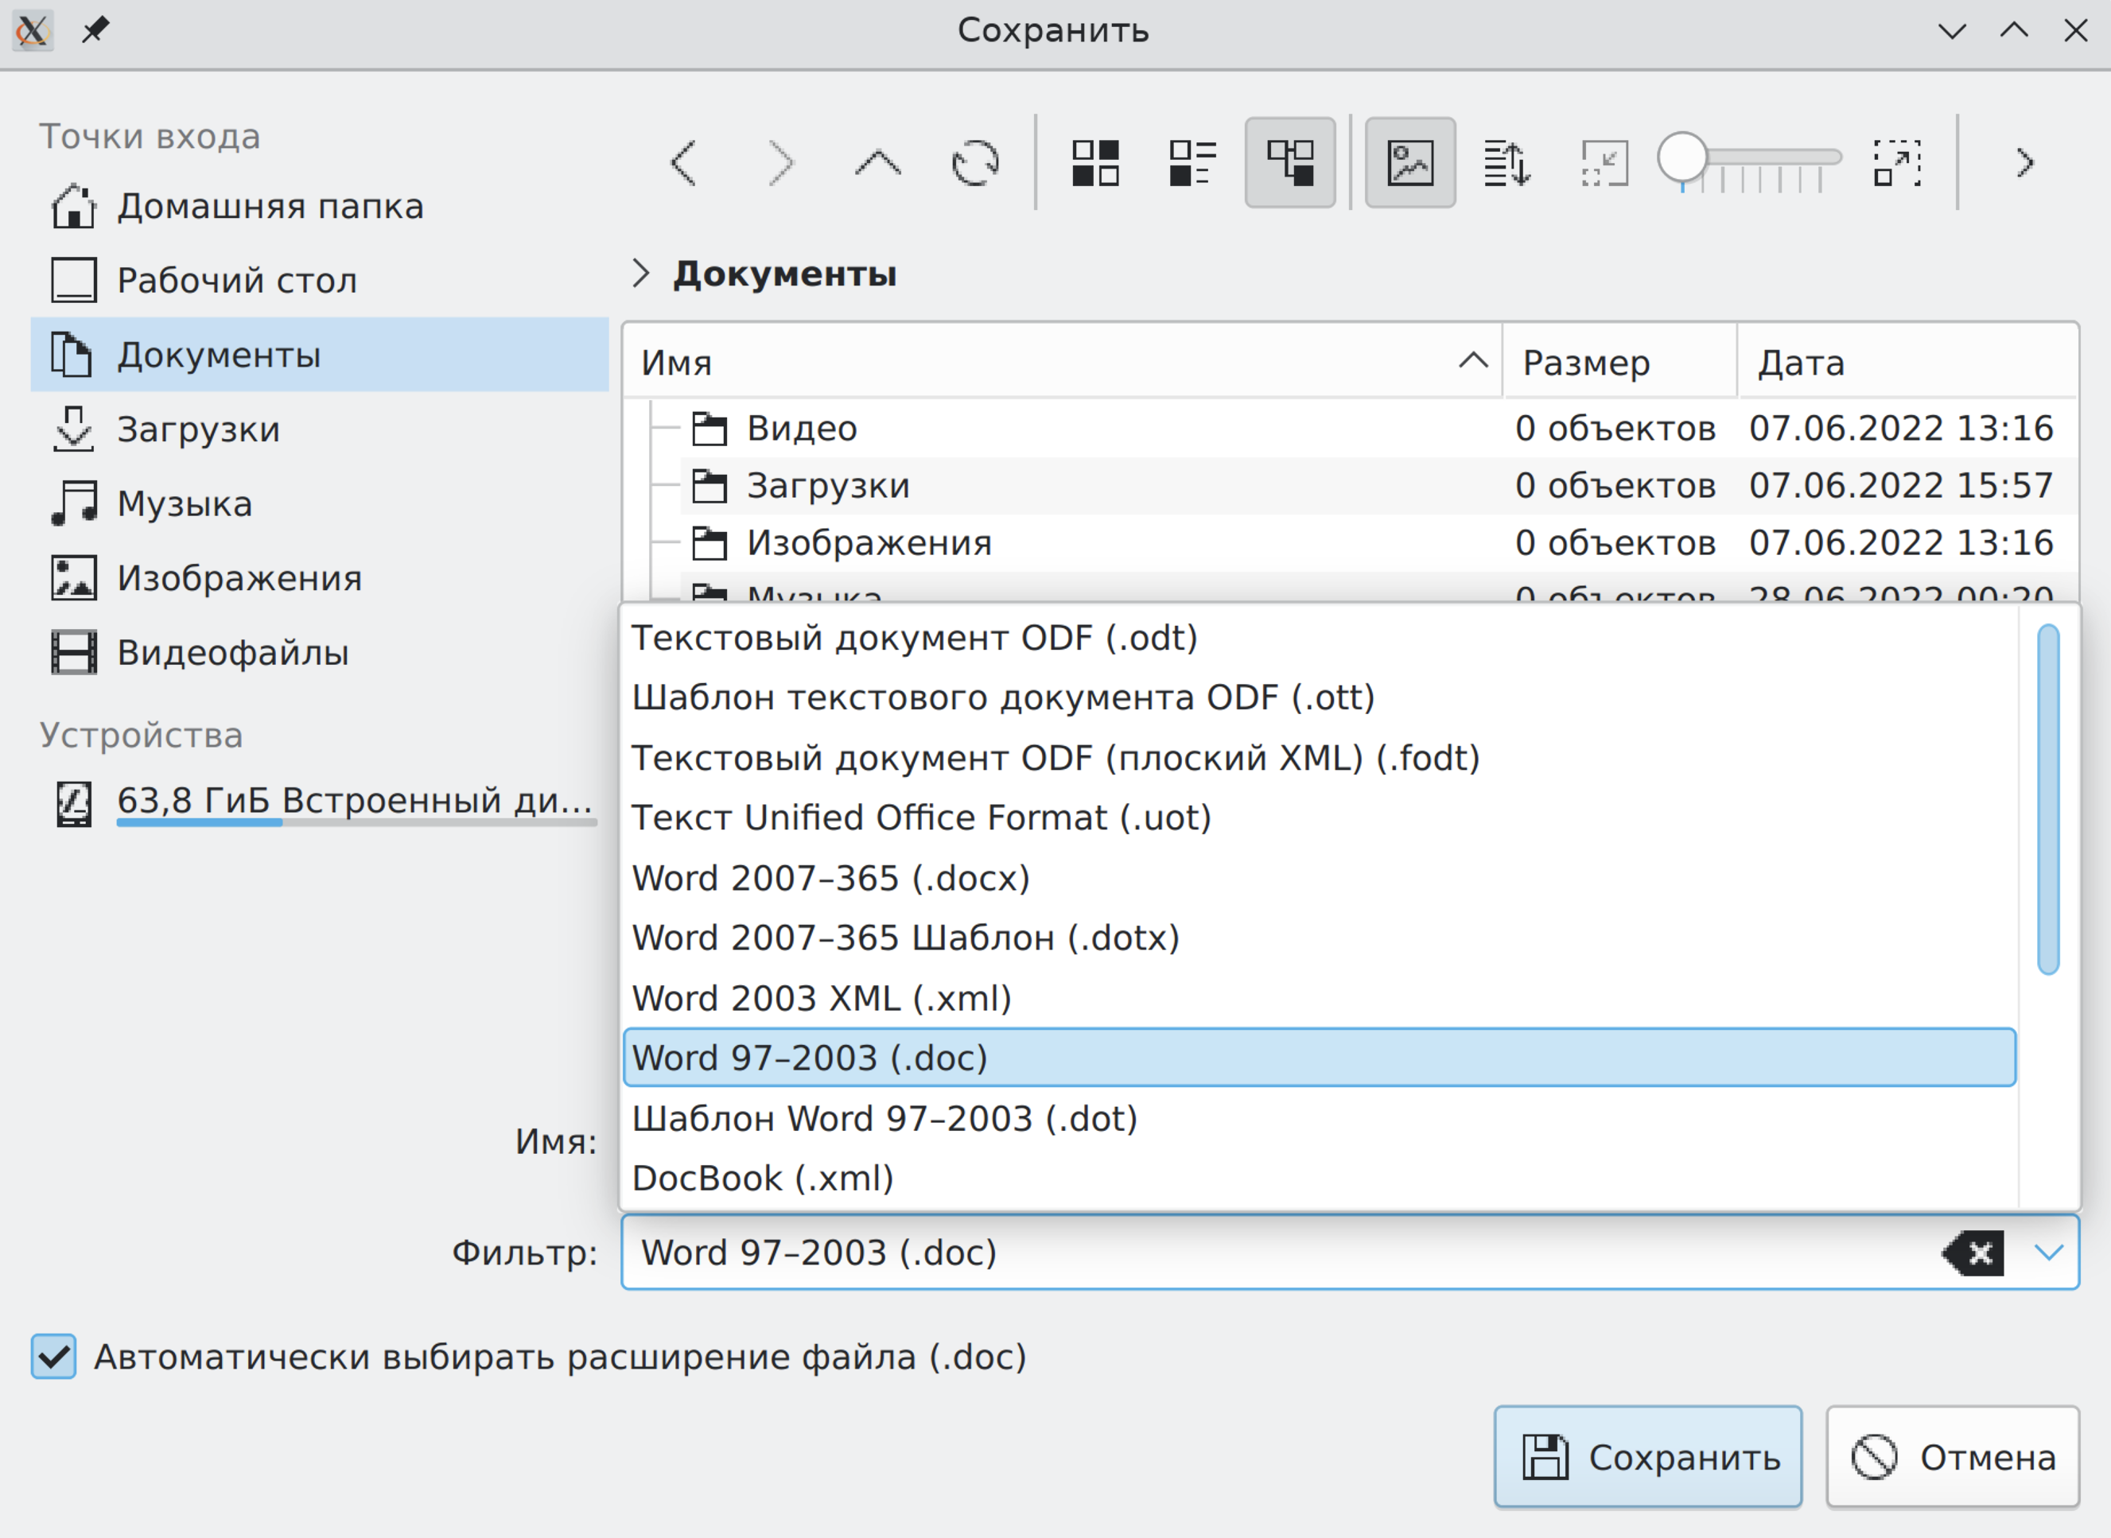Expand the breadcrumb chevron before Документы
2111x1538 pixels.
tap(640, 274)
